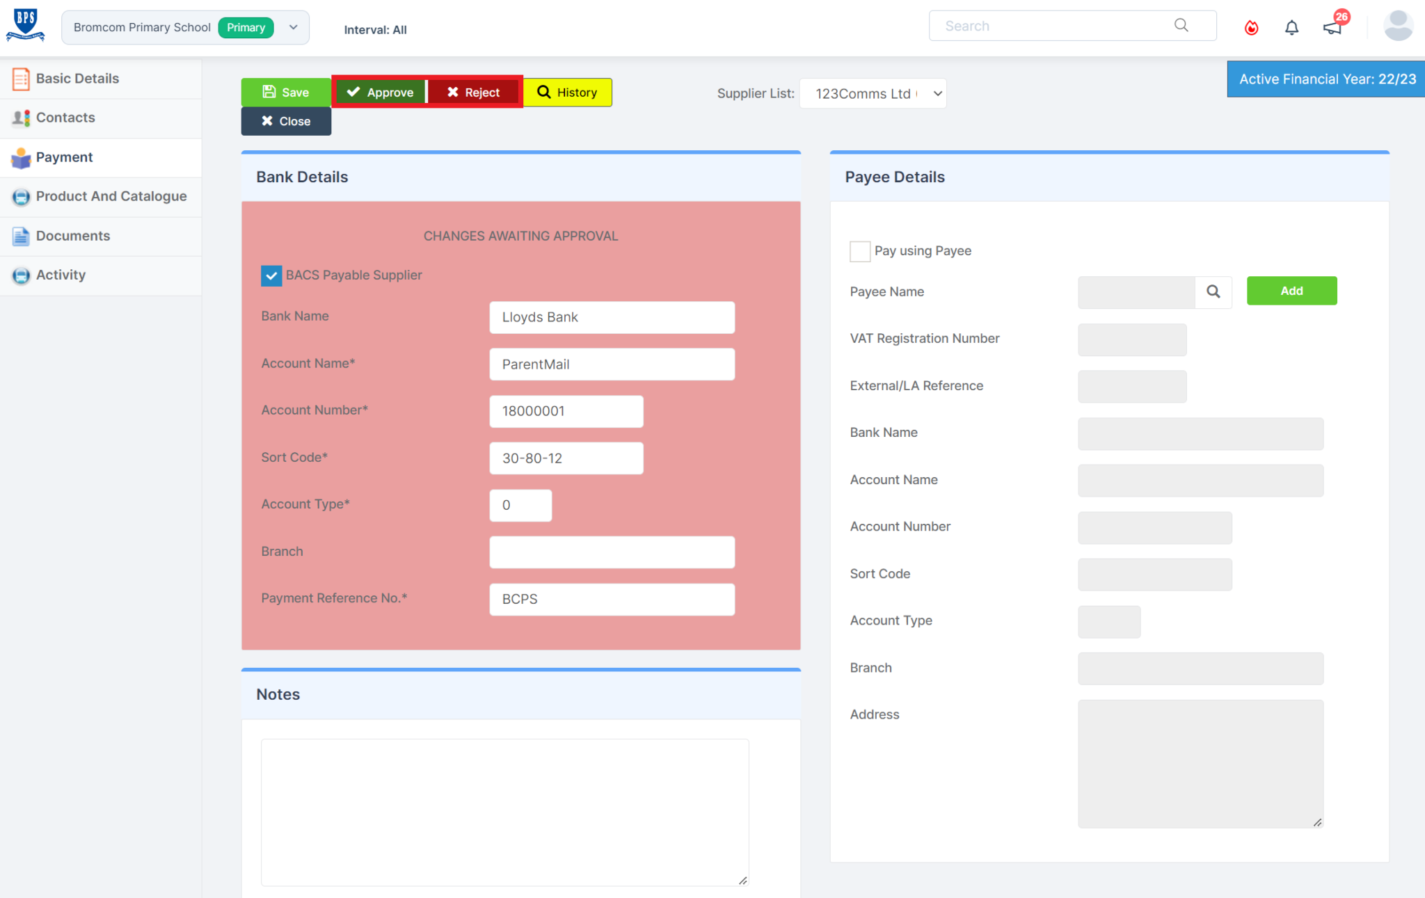The width and height of the screenshot is (1425, 898).
Task: Click the BPS school logo
Action: pos(26,25)
